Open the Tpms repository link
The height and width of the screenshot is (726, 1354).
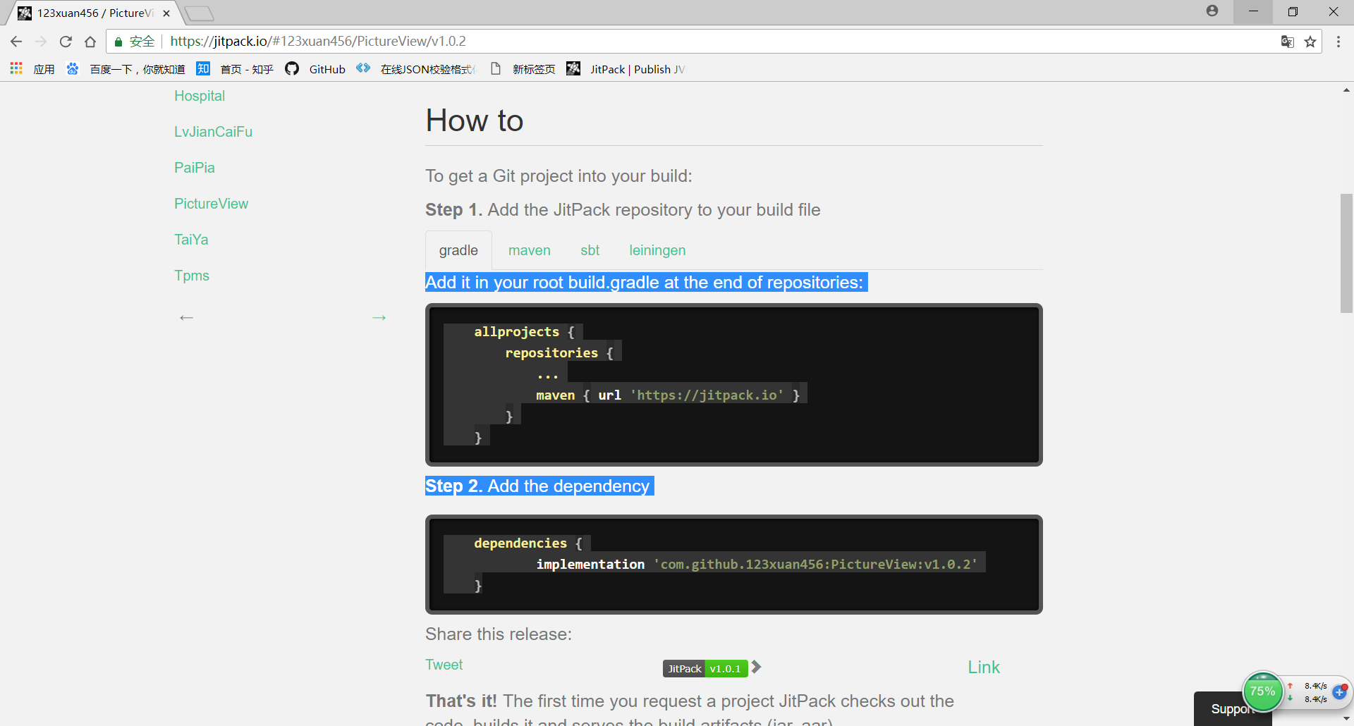pos(192,276)
